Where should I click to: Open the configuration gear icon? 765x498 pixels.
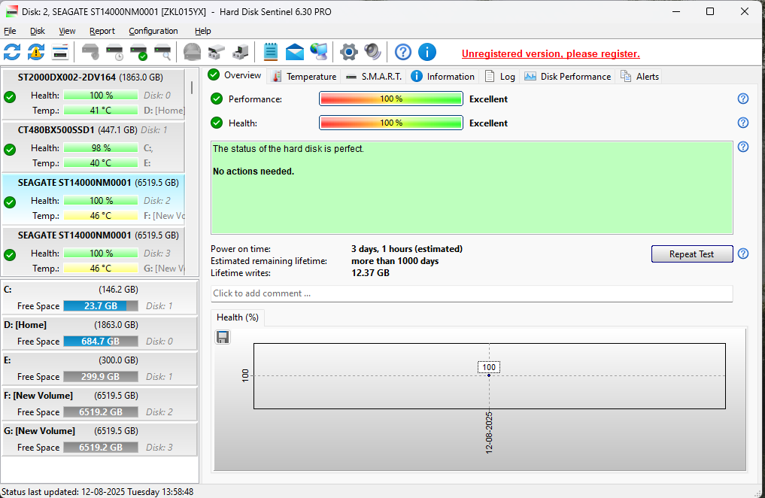tap(348, 52)
